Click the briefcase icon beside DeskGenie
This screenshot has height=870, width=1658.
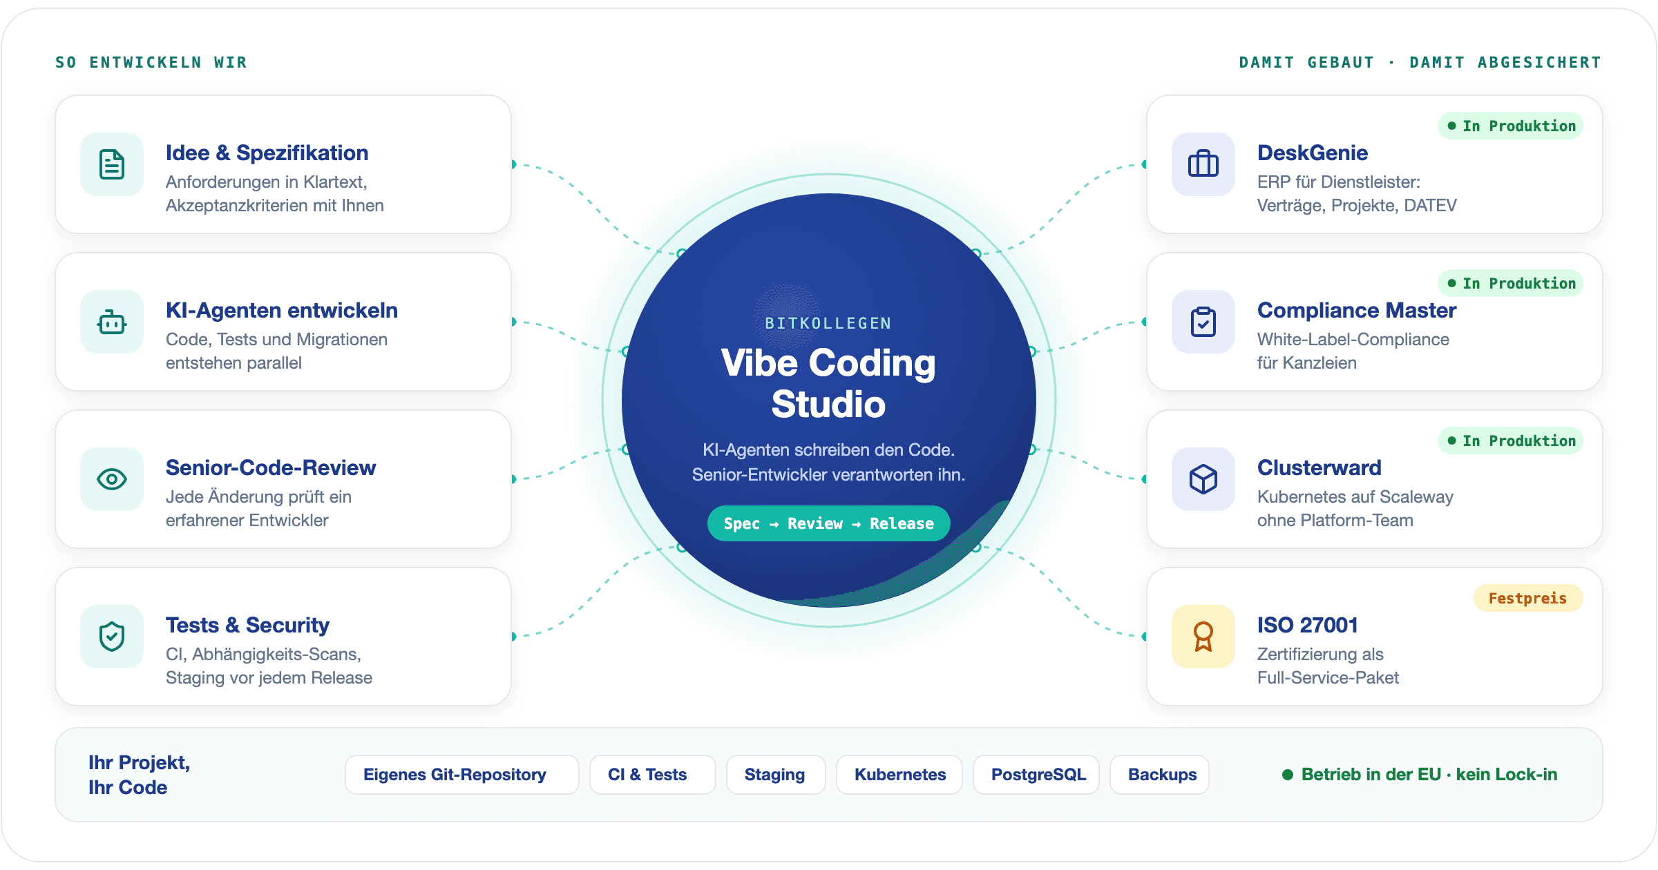coord(1203,164)
